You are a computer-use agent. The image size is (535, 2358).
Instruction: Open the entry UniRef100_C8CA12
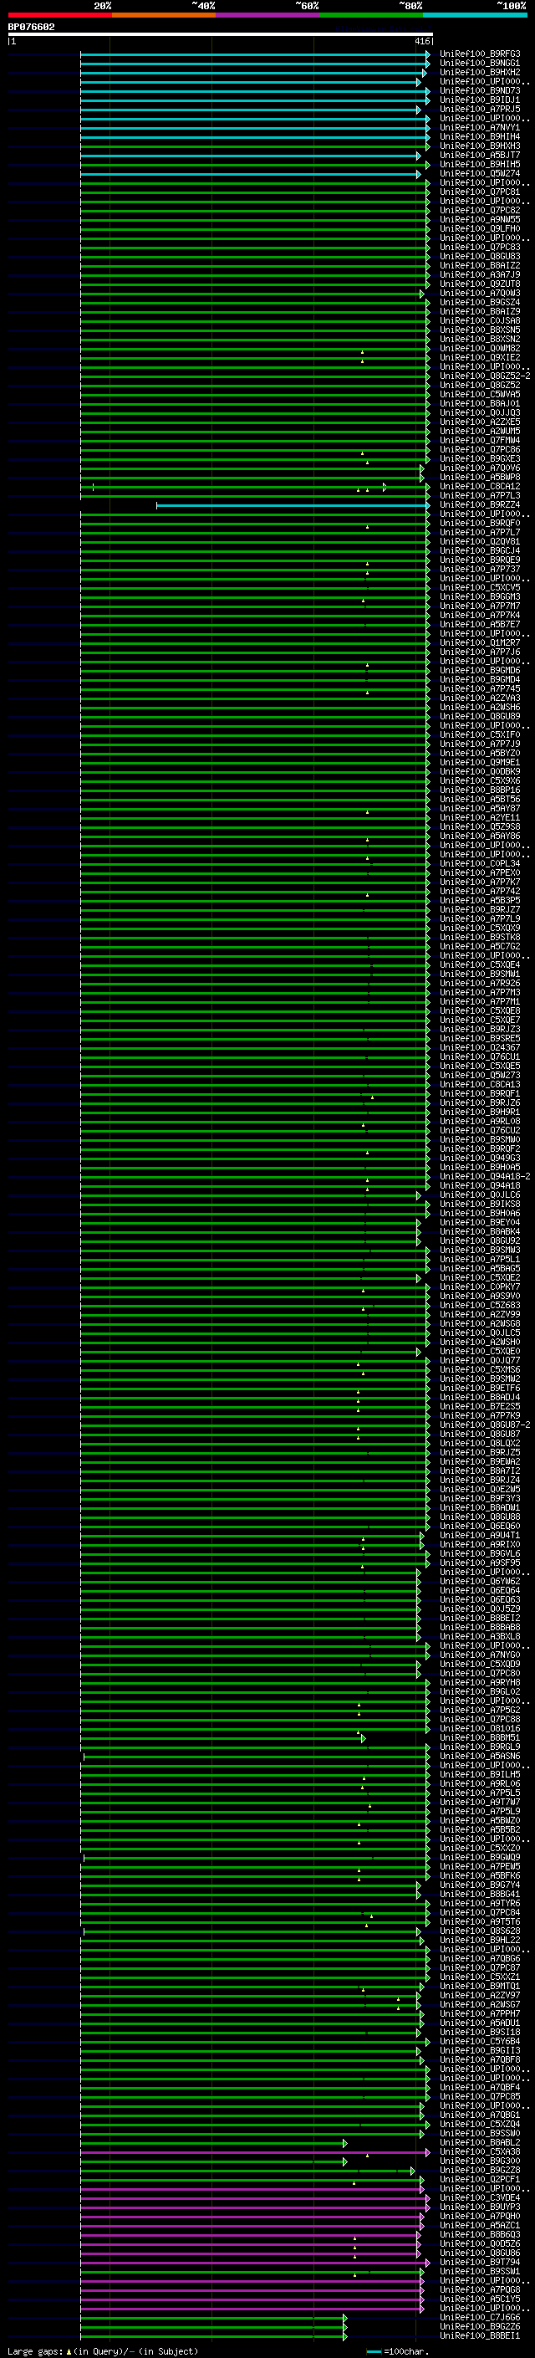pos(479,487)
